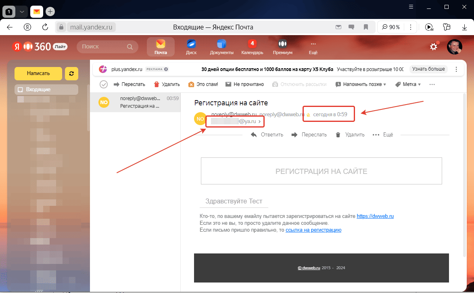Image resolution: width=474 pixels, height=293 pixels.
Task: Follow the ссылка на регистрацию link
Action: [x=313, y=230]
